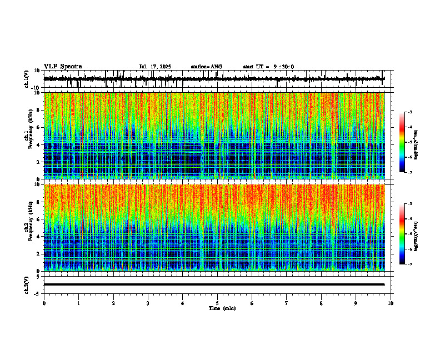Click the date 'Jul 17, 2025'

(x=155, y=67)
